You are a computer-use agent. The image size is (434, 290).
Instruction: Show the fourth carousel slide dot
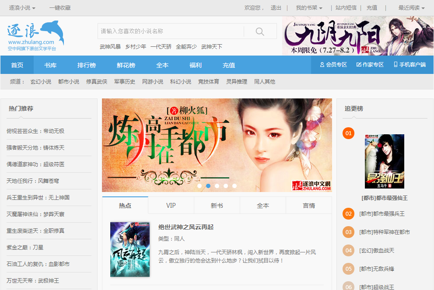(x=226, y=186)
